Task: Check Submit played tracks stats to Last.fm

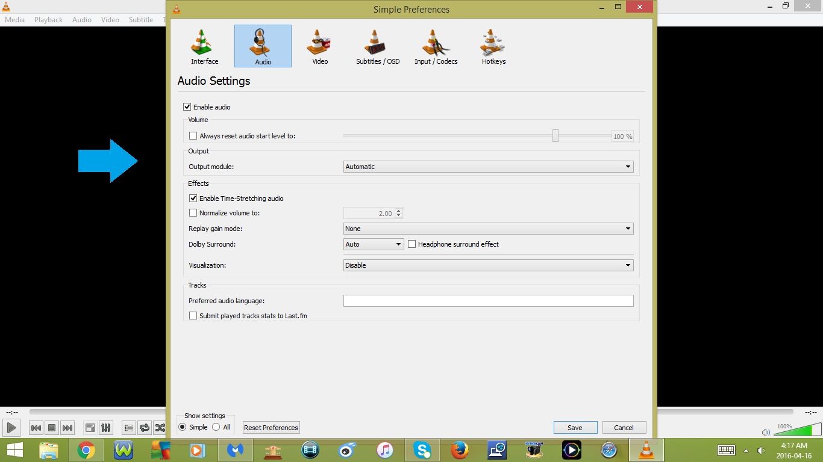Action: pyautogui.click(x=193, y=315)
